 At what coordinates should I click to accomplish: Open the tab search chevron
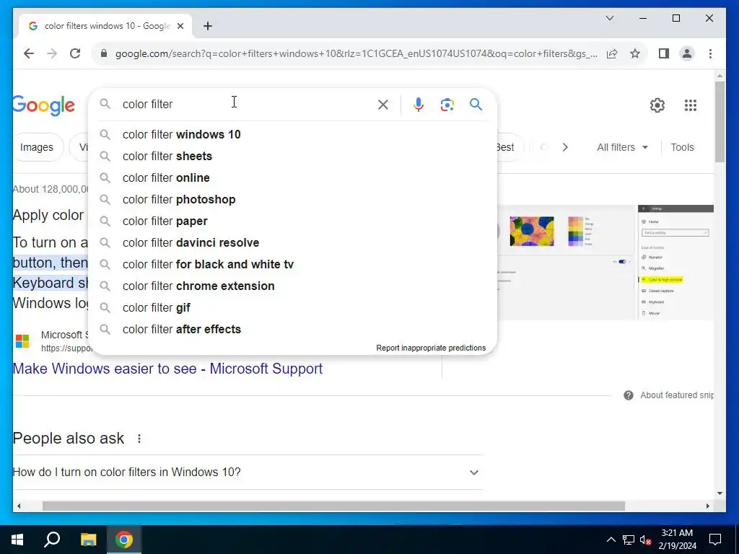(x=610, y=18)
